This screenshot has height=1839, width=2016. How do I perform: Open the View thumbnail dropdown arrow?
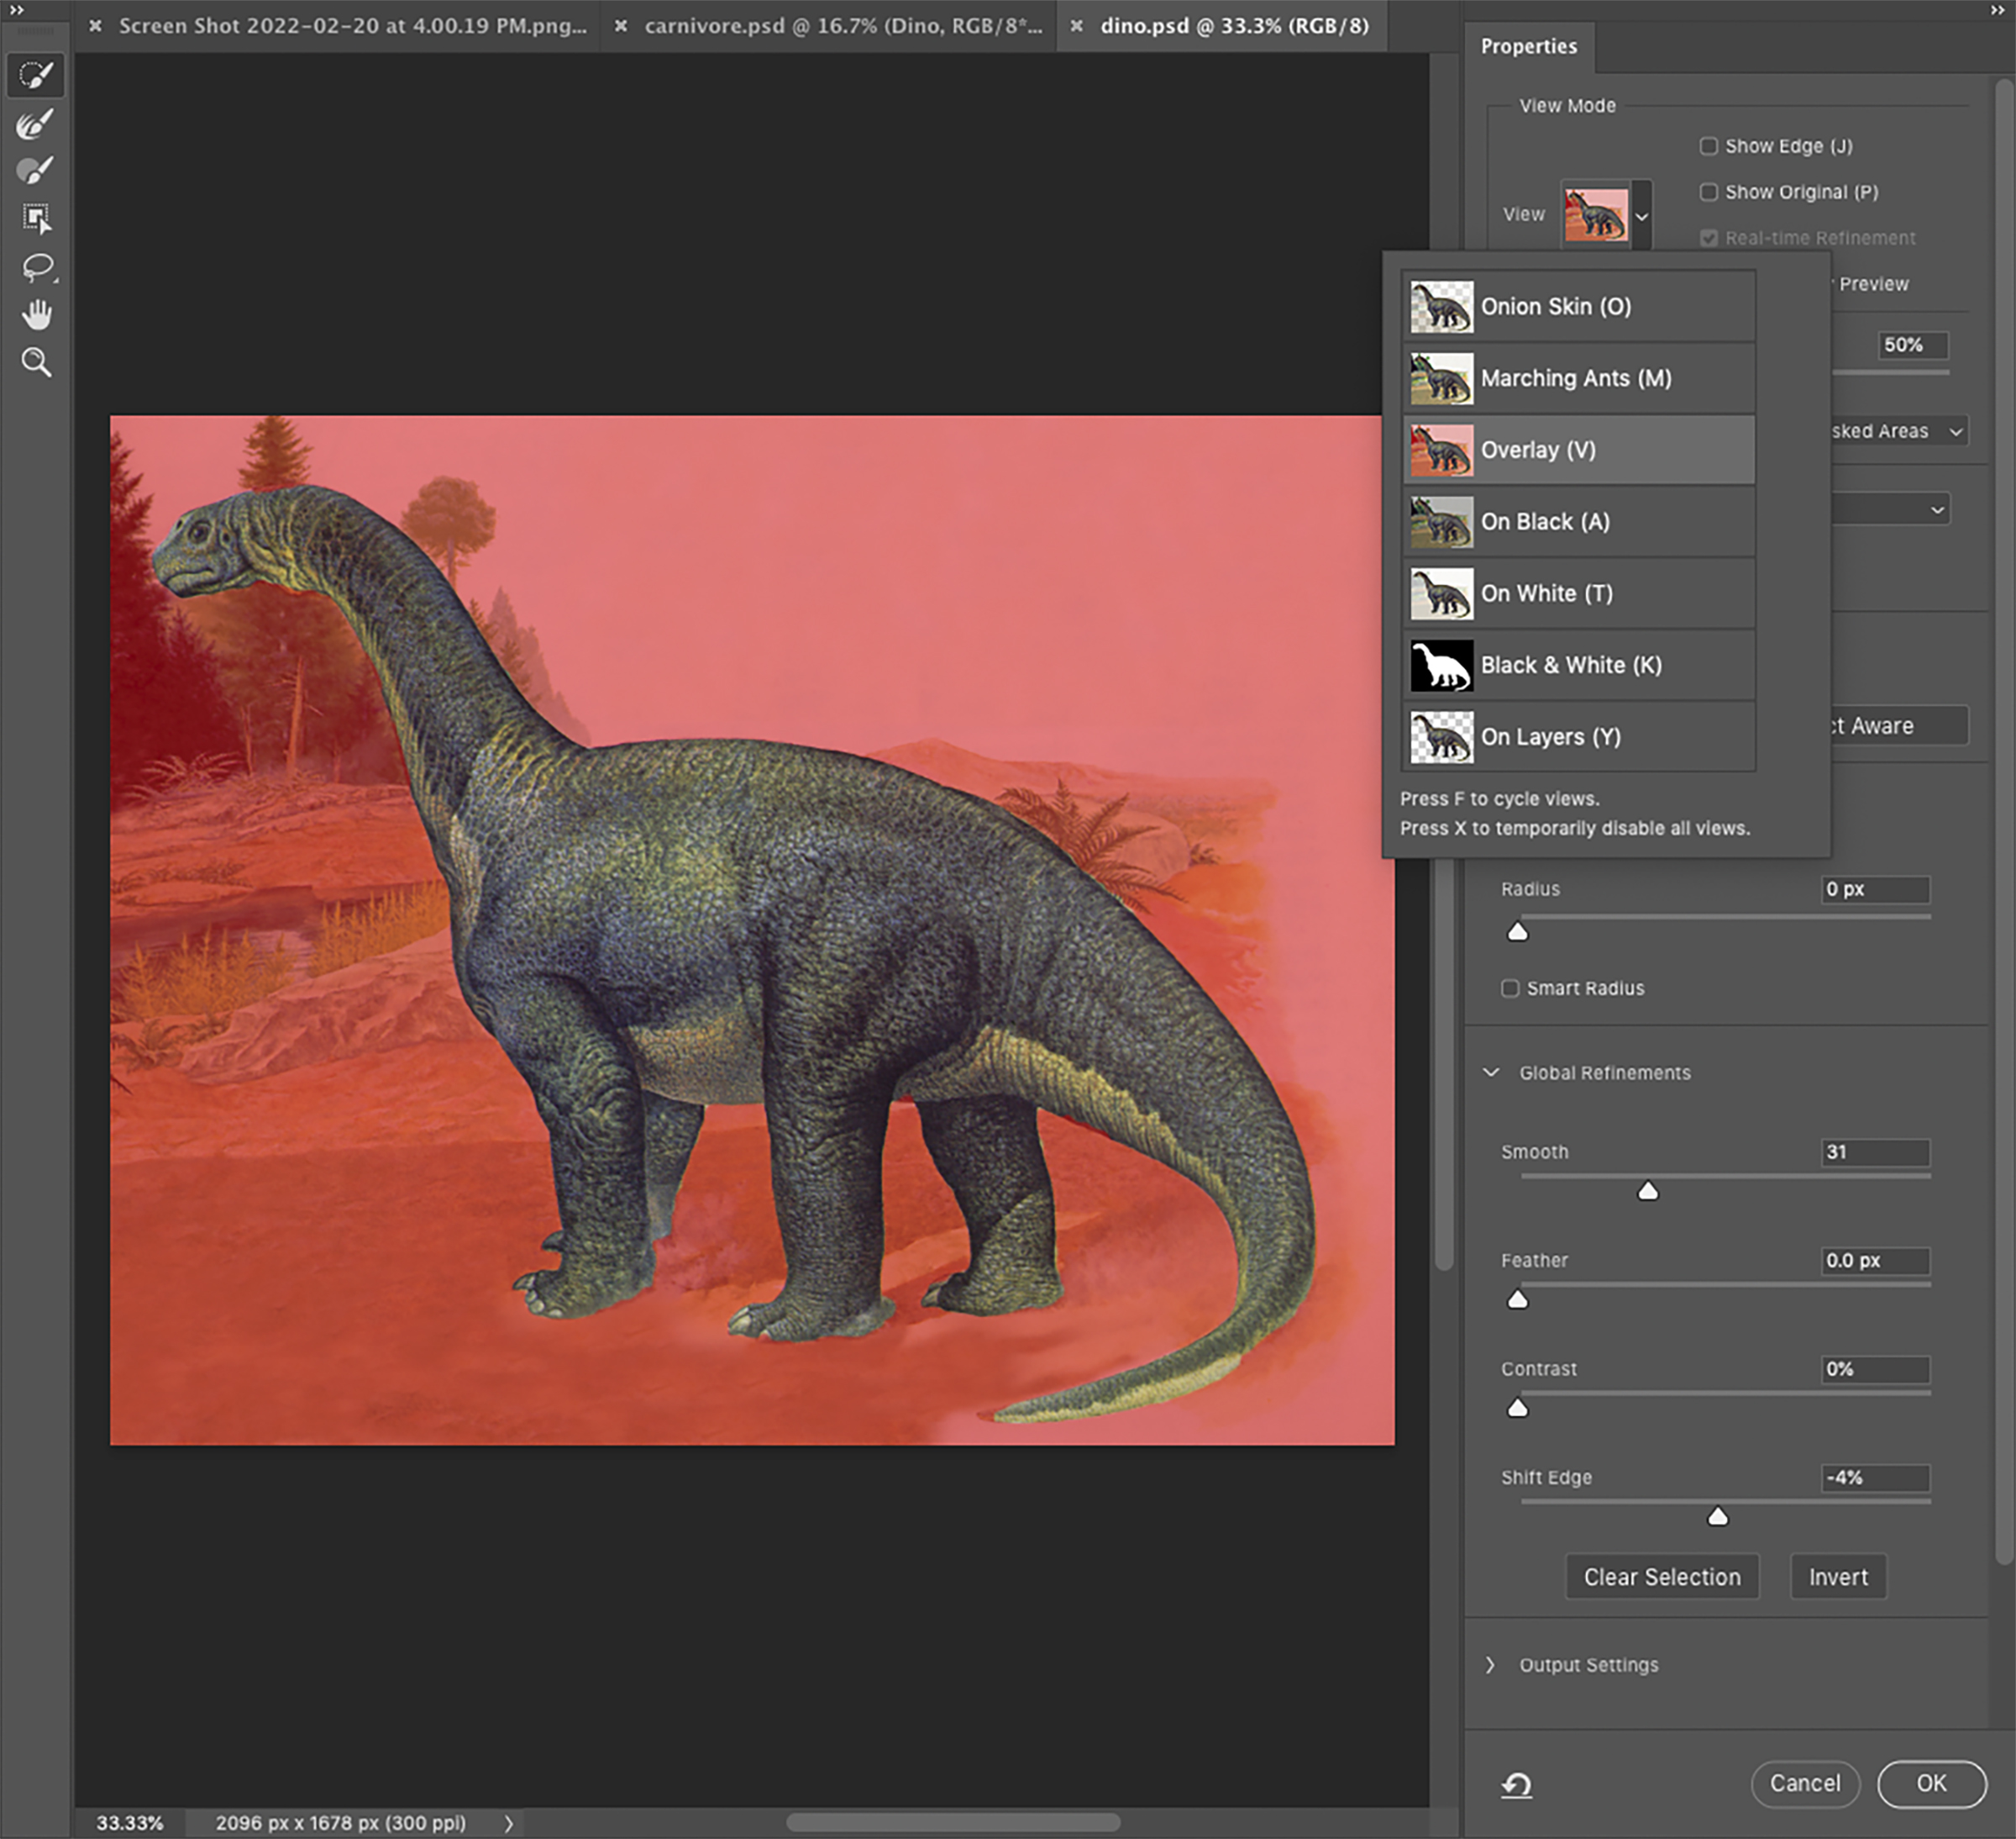[1641, 215]
